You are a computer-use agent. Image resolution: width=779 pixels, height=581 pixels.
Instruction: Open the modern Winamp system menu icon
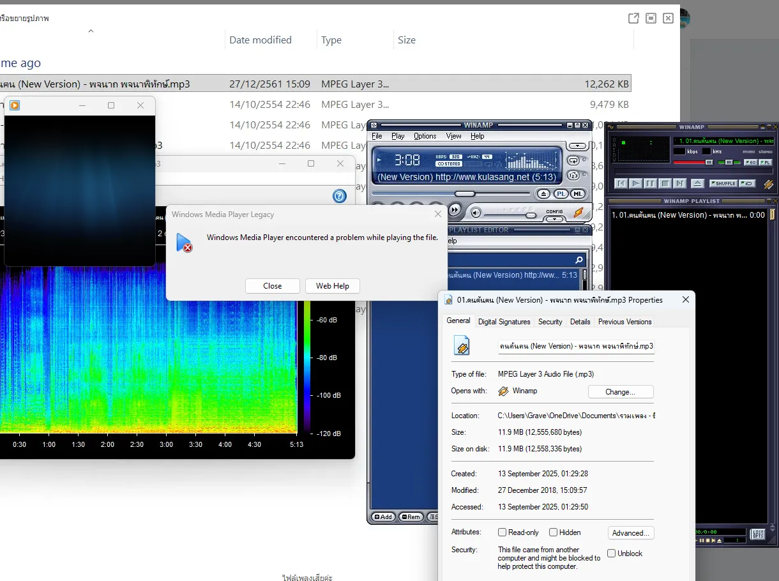[374, 125]
